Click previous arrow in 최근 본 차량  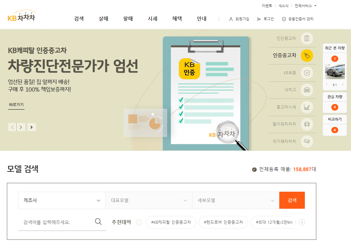point(327,84)
